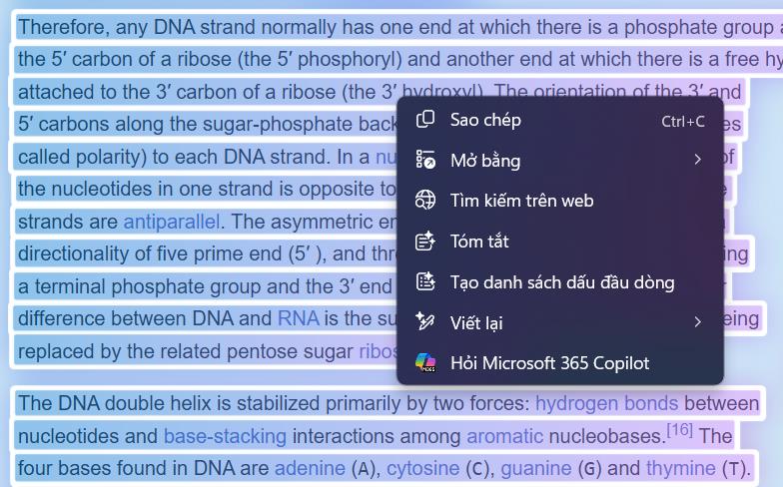
Task: Click the bullet list creation icon
Action: click(425, 281)
